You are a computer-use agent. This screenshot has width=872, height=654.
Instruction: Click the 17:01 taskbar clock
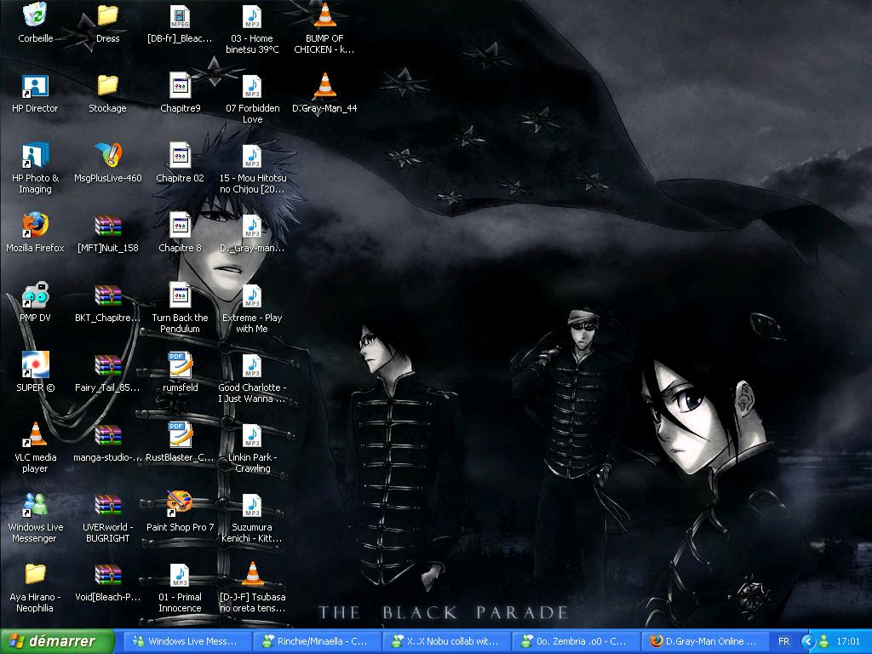tap(849, 641)
